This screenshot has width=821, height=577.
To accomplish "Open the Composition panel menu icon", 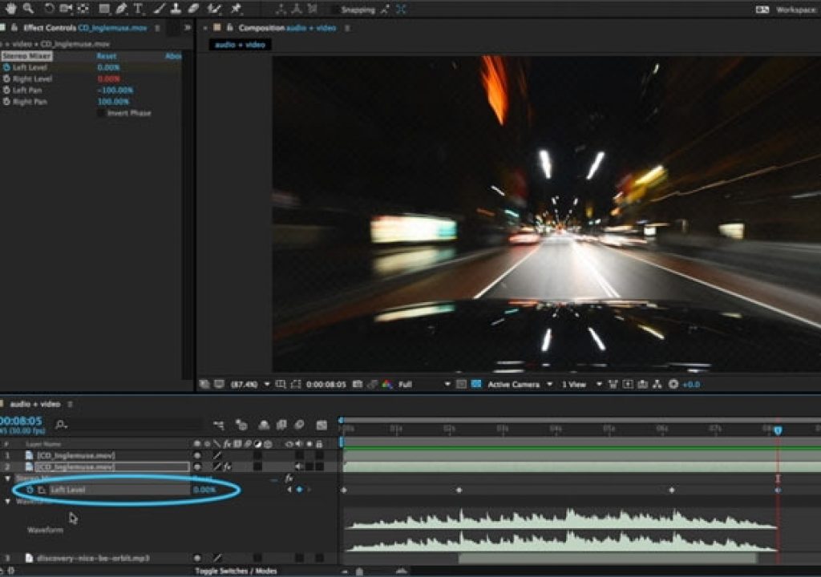I will [x=347, y=28].
